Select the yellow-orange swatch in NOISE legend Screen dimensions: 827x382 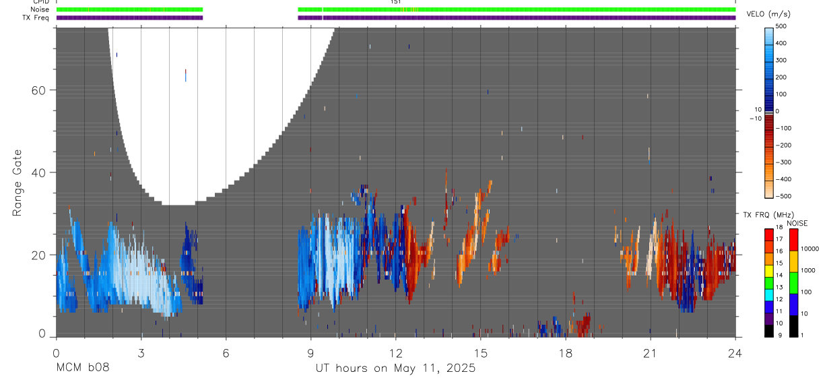[793, 261]
